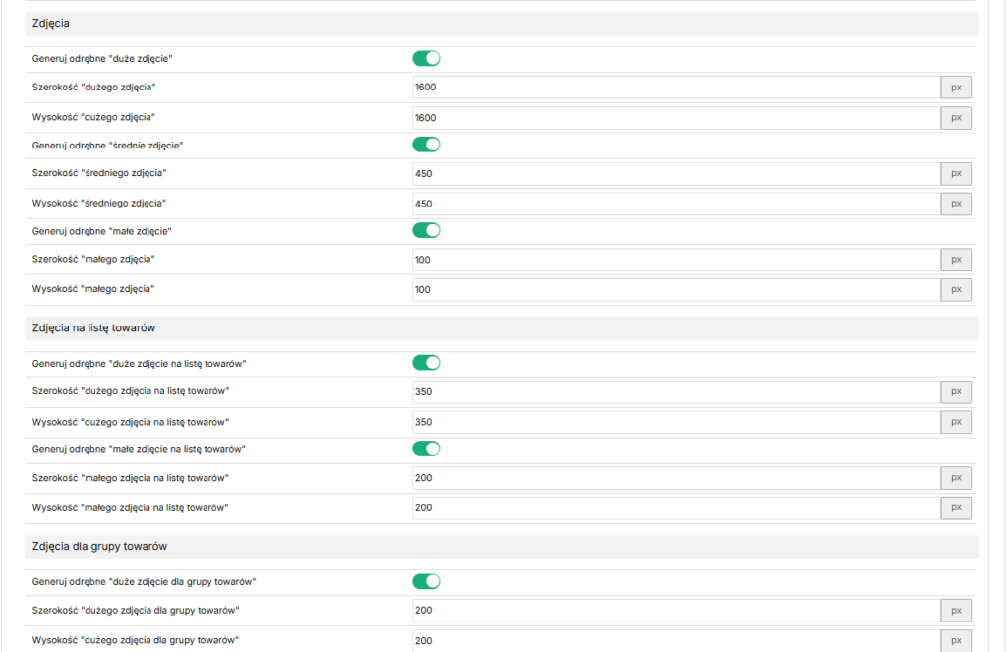Focus Wysokość "małego zdjęcia na listę towarów" input
Image resolution: width=1007 pixels, height=652 pixels.
point(677,508)
